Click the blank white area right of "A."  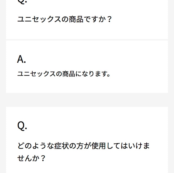(x=95, y=59)
